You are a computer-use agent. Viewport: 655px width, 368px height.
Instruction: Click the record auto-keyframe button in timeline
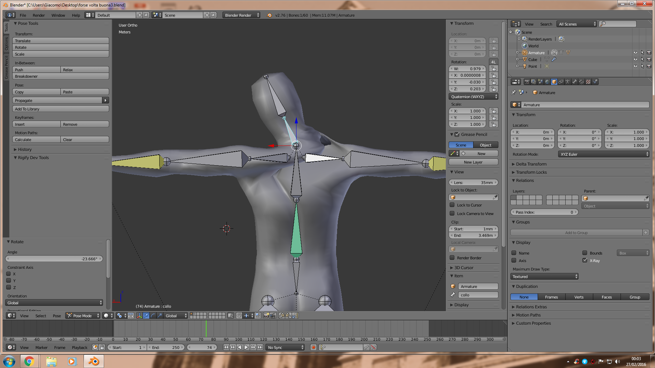click(x=313, y=347)
